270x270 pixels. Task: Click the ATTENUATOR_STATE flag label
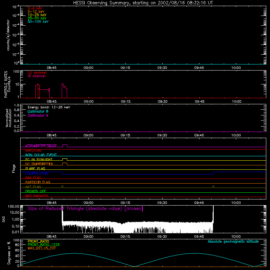point(41,146)
